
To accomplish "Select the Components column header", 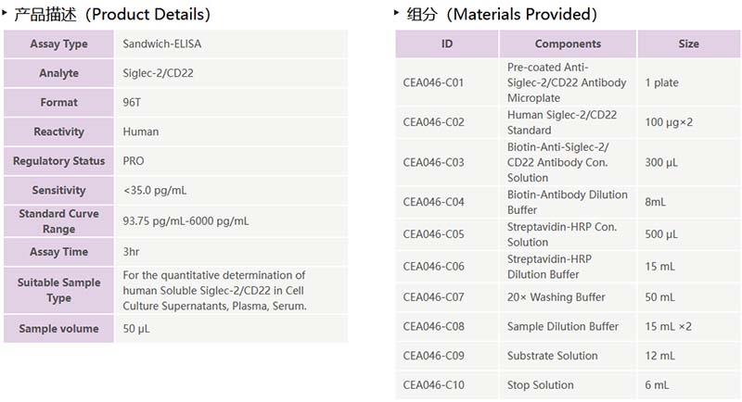I will tap(568, 44).
